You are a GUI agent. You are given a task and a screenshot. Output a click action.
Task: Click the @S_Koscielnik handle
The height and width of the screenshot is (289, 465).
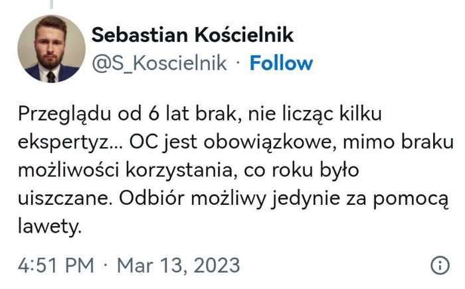point(158,64)
